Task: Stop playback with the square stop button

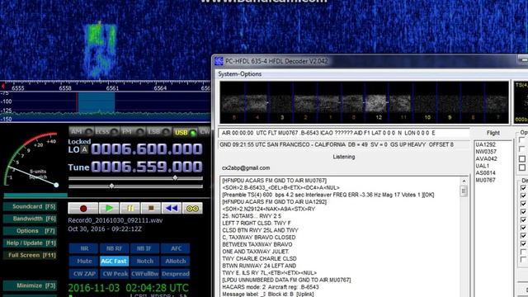Action: click(151, 209)
